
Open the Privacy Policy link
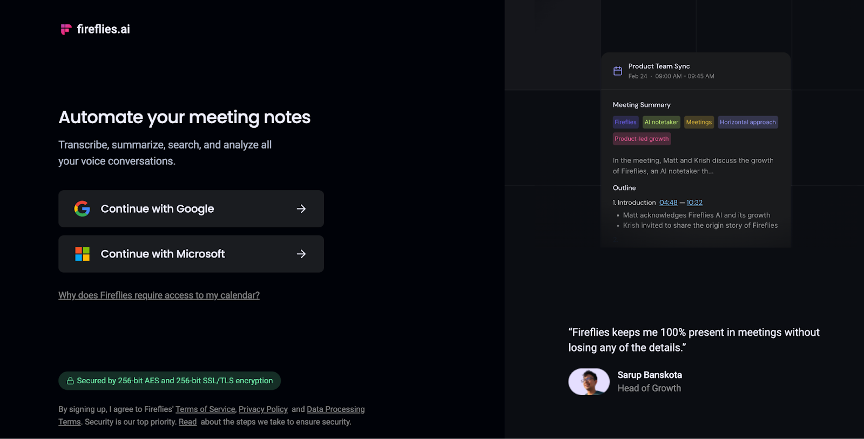click(263, 409)
